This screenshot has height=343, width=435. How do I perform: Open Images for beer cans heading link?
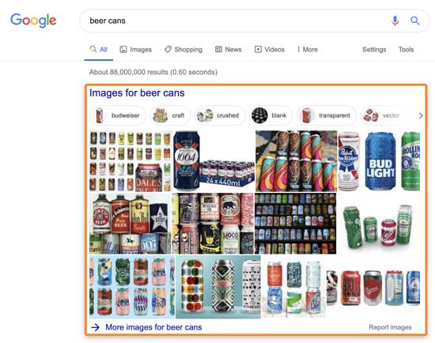(137, 93)
